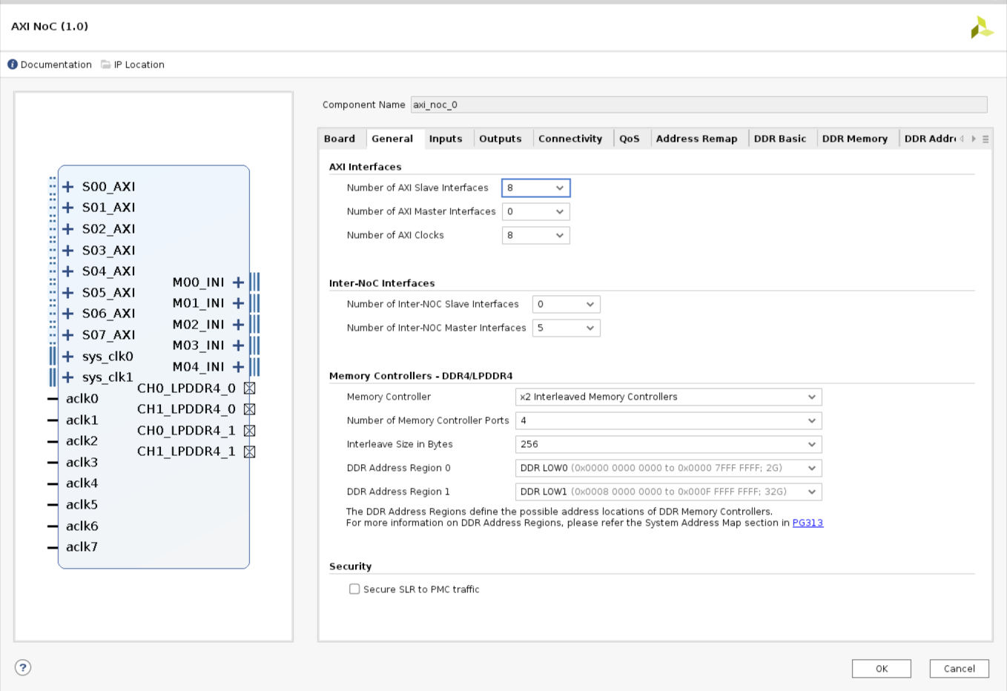1007x691 pixels.
Task: Expand the S00_AXI port plus icon
Action: click(68, 187)
